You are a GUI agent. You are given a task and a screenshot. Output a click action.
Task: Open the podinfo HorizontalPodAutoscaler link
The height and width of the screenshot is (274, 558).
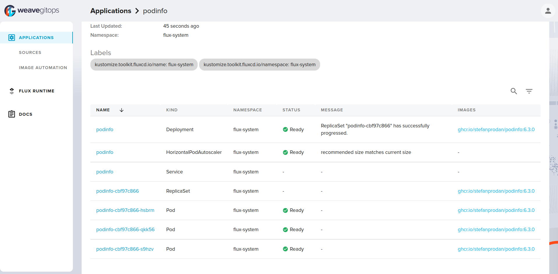coord(105,152)
